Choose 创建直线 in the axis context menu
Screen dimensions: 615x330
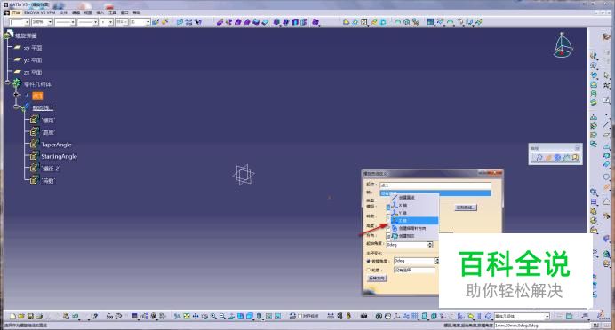click(414, 198)
